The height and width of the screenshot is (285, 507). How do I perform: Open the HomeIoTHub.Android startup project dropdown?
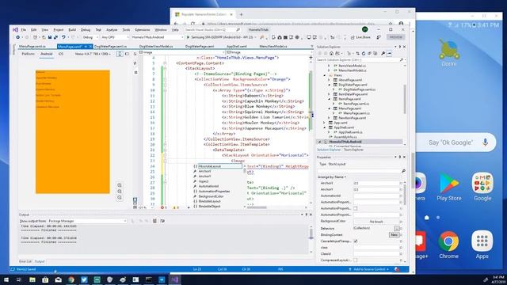coord(158,37)
